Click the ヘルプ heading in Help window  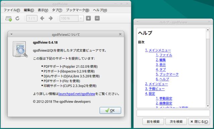pyautogui.click(x=145, y=33)
